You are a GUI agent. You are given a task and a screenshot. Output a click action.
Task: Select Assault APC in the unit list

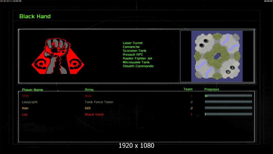pos(133,54)
